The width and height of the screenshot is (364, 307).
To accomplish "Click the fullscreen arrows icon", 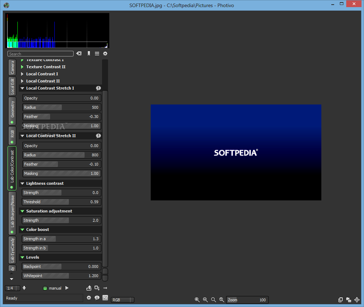I will tap(357, 300).
